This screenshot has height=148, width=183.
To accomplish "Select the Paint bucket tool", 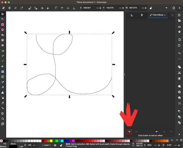I will pyautogui.click(x=3, y=87).
